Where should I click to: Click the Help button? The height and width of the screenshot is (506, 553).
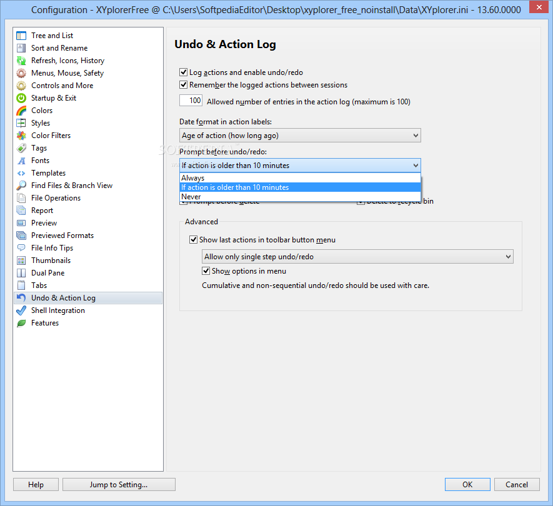click(x=36, y=485)
